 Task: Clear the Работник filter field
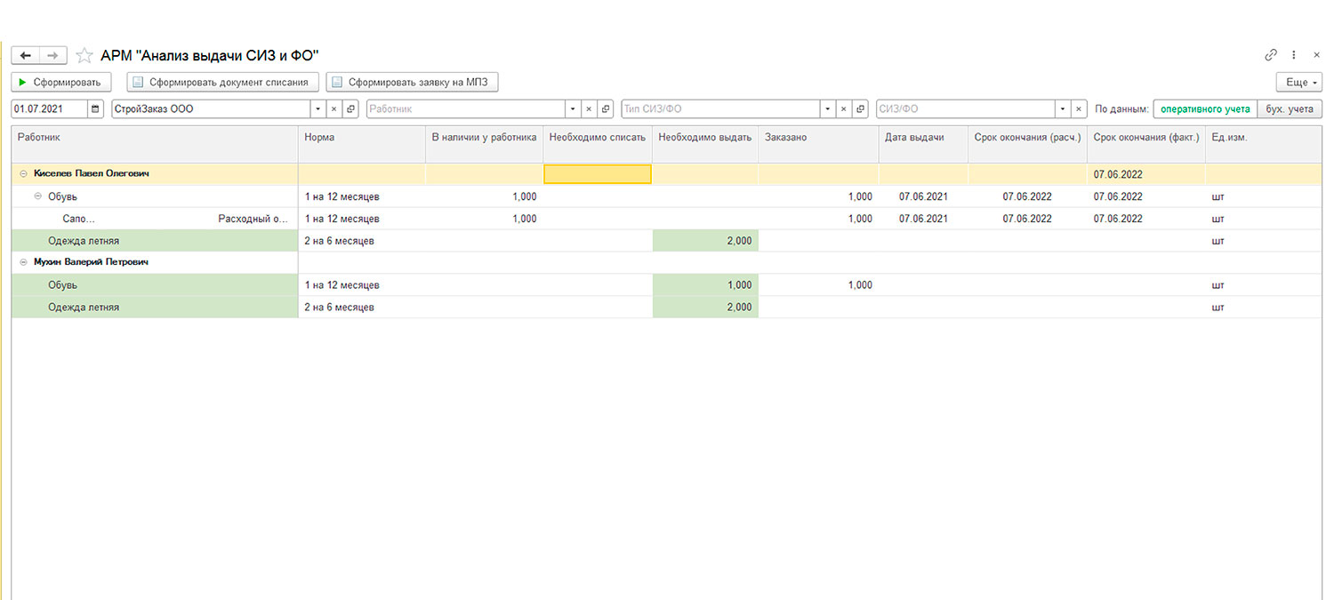tap(589, 109)
